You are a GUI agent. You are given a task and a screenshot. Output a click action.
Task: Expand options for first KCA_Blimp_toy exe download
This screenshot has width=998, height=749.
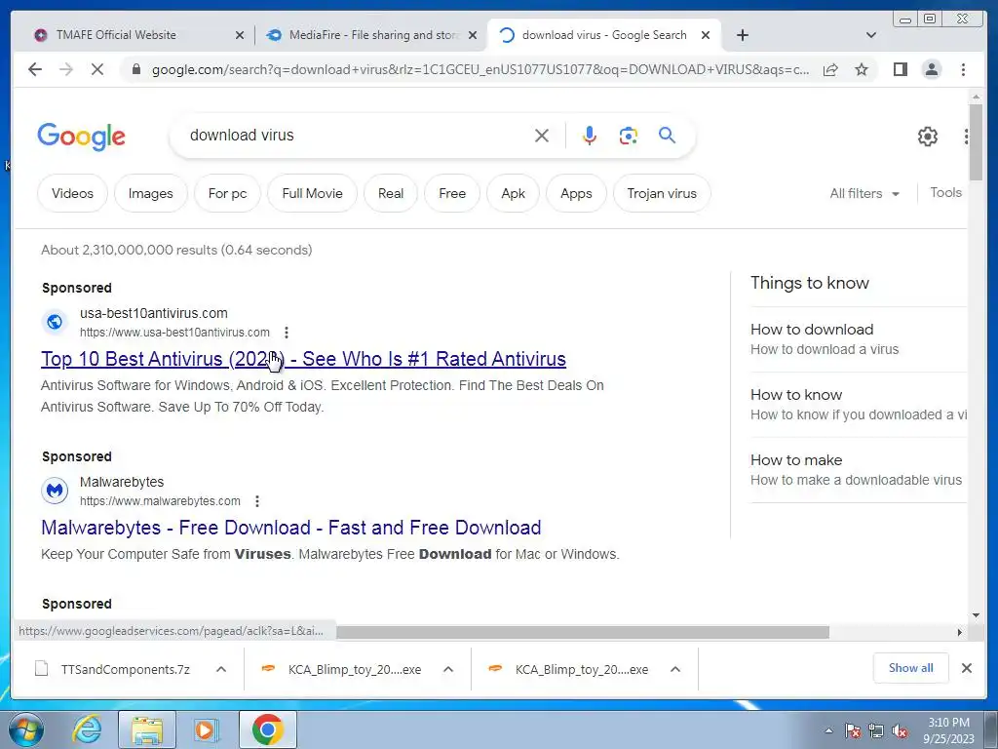click(x=448, y=669)
